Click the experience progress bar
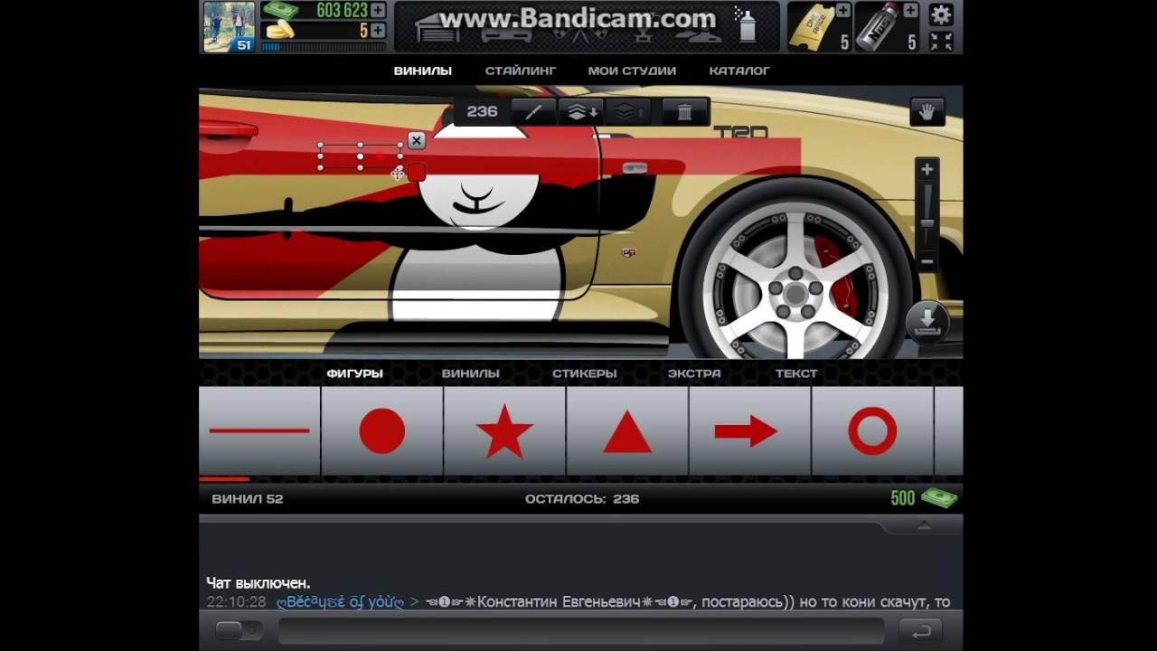1157x651 pixels. pos(324,47)
